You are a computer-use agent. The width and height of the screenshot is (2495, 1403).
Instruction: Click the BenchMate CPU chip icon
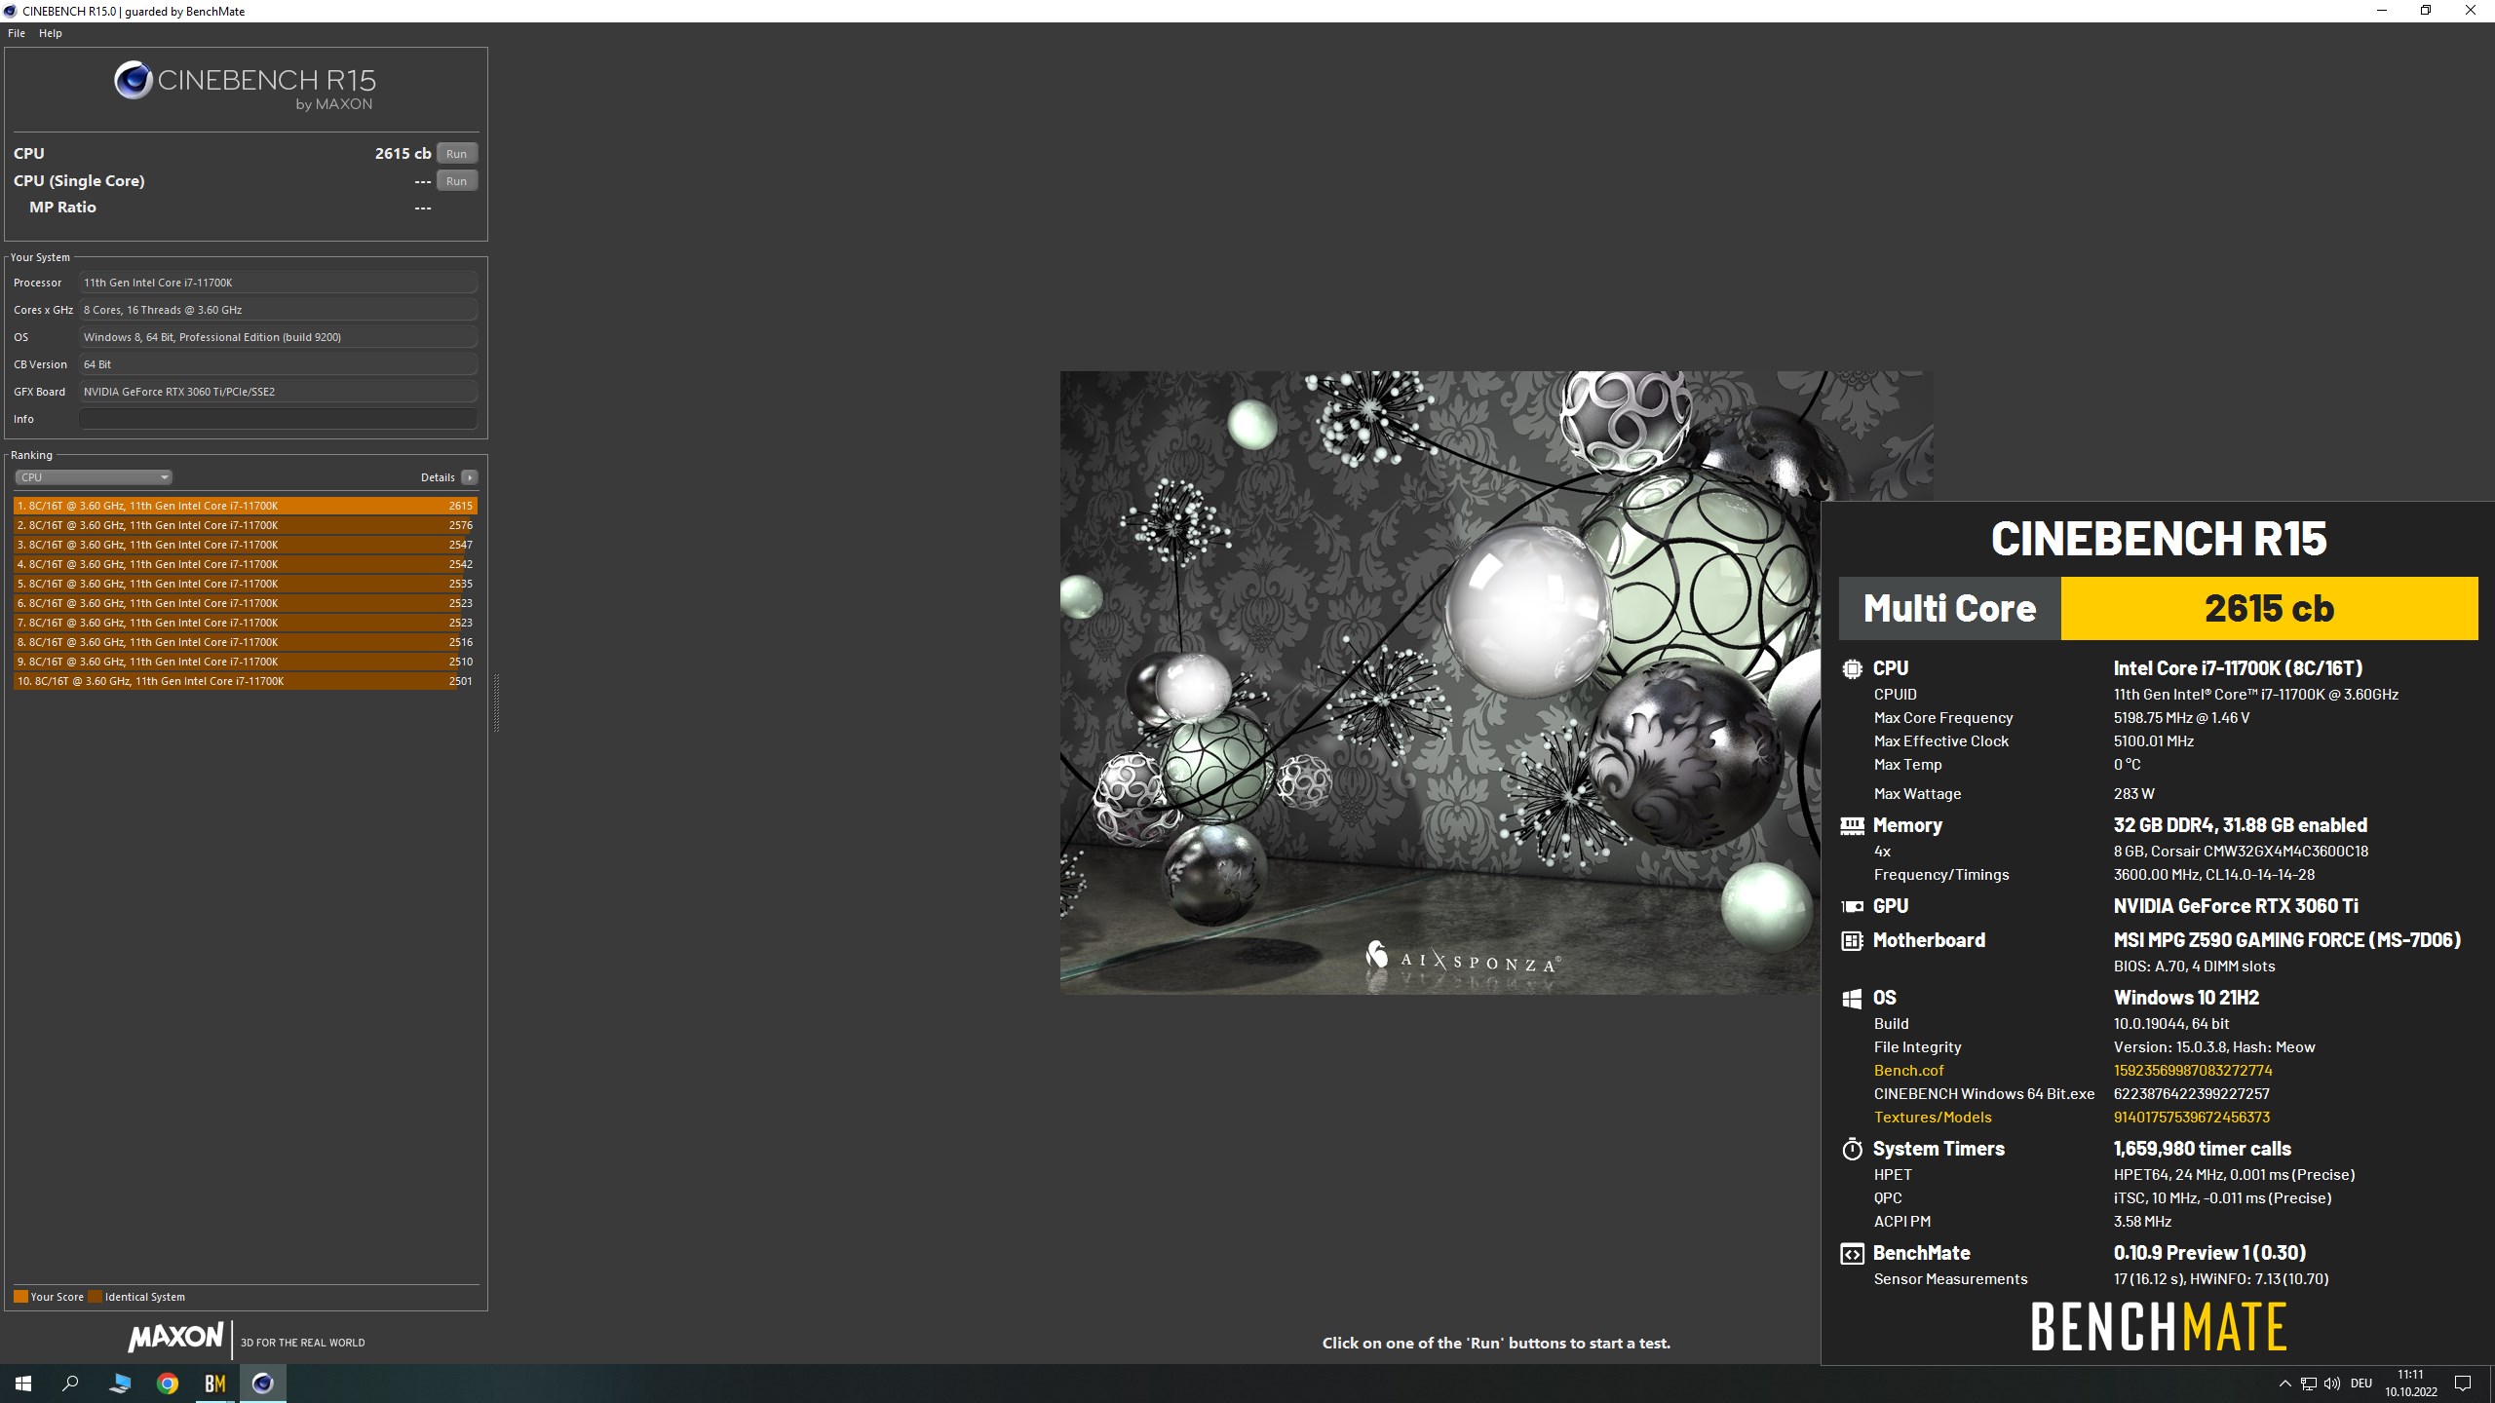coord(1852,669)
